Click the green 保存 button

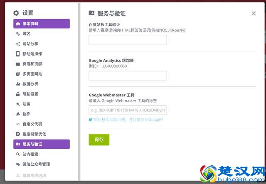99,140
